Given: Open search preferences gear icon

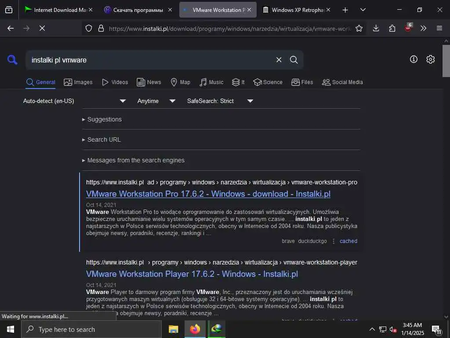Looking at the screenshot, I should tap(430, 59).
